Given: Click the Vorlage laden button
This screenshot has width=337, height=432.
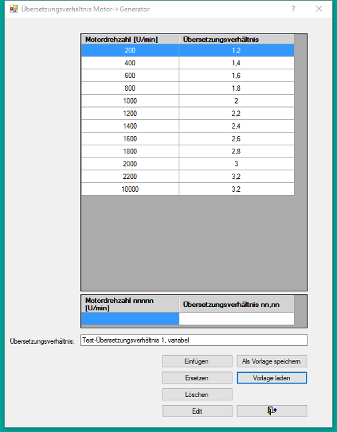Looking at the screenshot, I should point(272,377).
